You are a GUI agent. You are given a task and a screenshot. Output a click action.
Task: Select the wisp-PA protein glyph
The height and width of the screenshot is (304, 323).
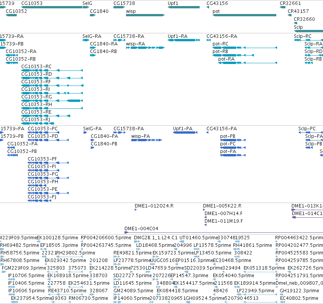[147, 140]
